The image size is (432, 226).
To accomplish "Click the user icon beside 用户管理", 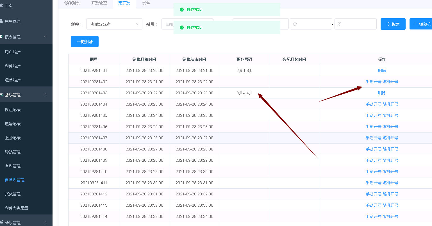I will coord(1,21).
